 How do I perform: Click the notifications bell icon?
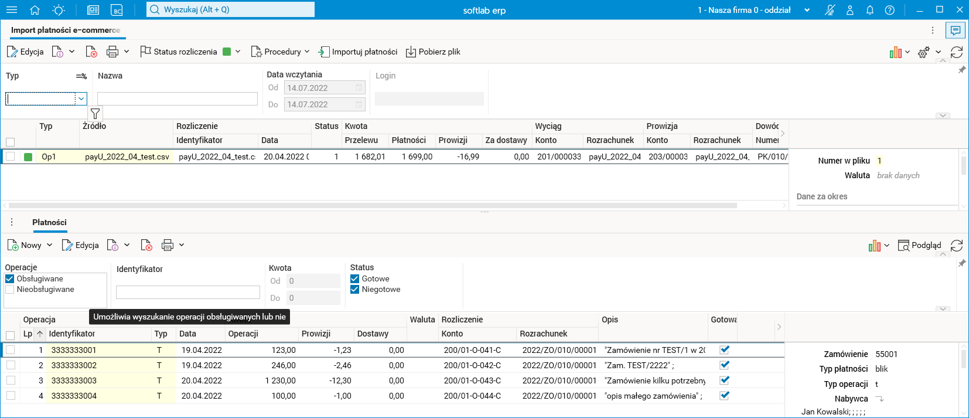[870, 10]
